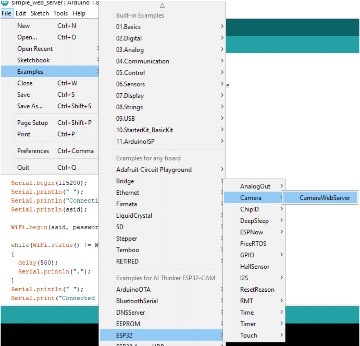Open the I2S submenu

click(254, 278)
